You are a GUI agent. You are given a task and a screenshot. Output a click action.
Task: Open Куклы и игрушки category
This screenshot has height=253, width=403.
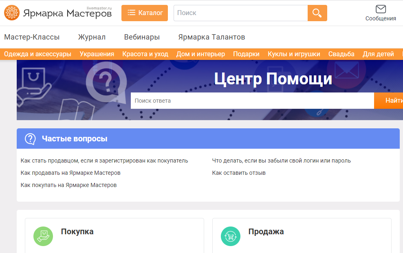click(x=294, y=54)
